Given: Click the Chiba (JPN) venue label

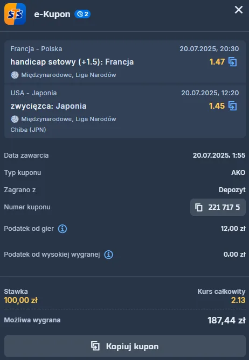Looking at the screenshot, I should pyautogui.click(x=28, y=130).
